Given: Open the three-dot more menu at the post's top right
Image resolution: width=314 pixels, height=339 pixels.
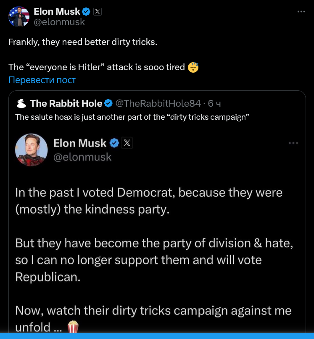Looking at the screenshot, I should (x=301, y=12).
